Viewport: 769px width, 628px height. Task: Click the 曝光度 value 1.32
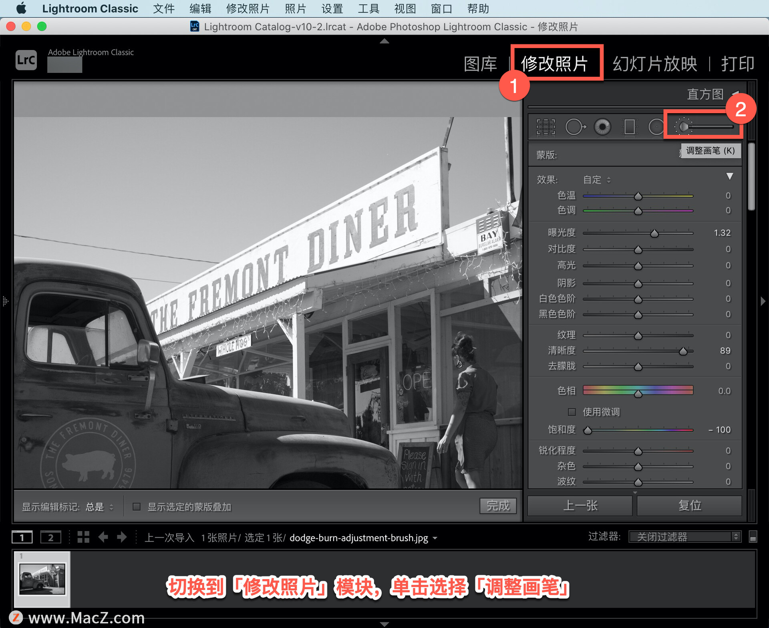(x=722, y=233)
